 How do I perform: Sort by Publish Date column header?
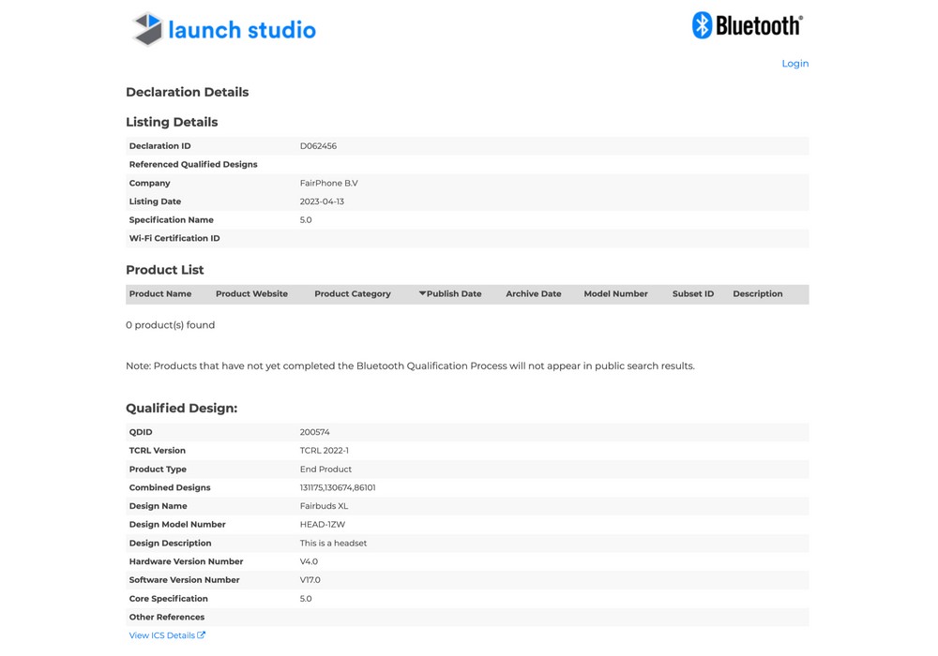pos(454,294)
